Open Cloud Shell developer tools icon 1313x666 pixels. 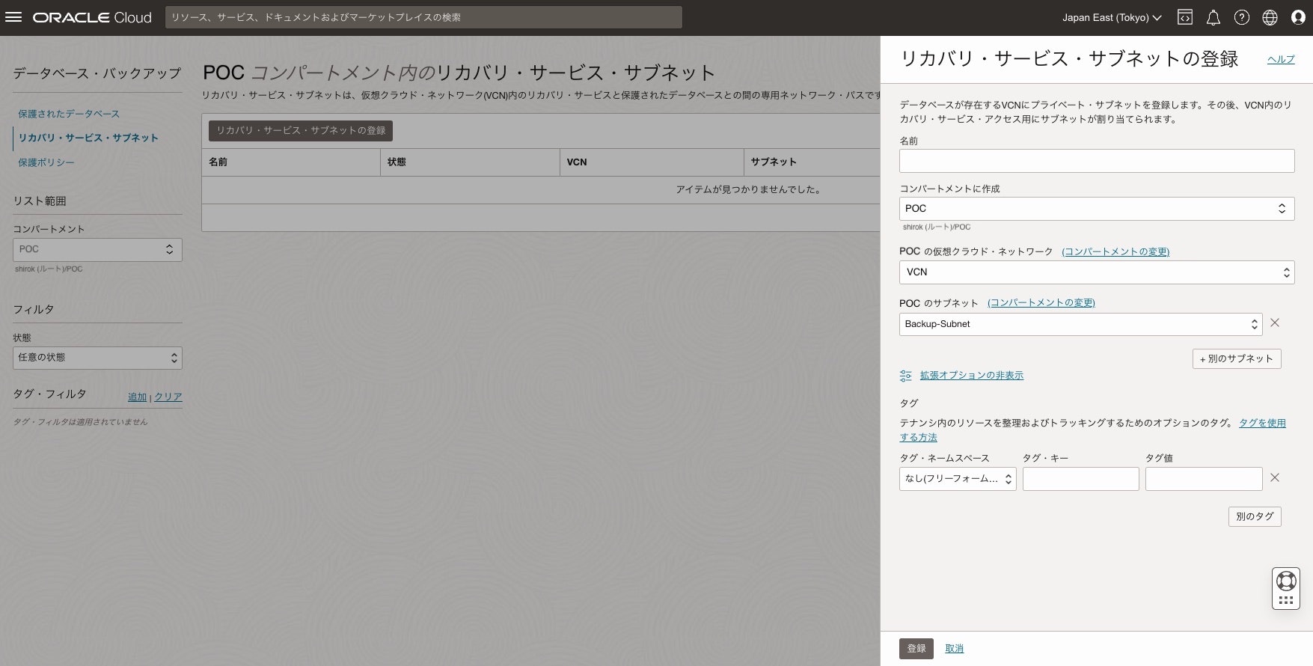tap(1185, 17)
